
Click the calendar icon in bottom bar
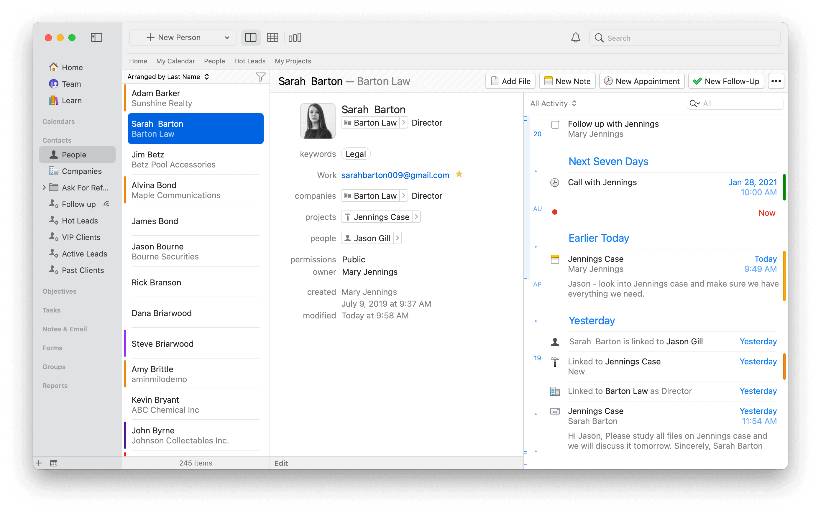pos(54,463)
